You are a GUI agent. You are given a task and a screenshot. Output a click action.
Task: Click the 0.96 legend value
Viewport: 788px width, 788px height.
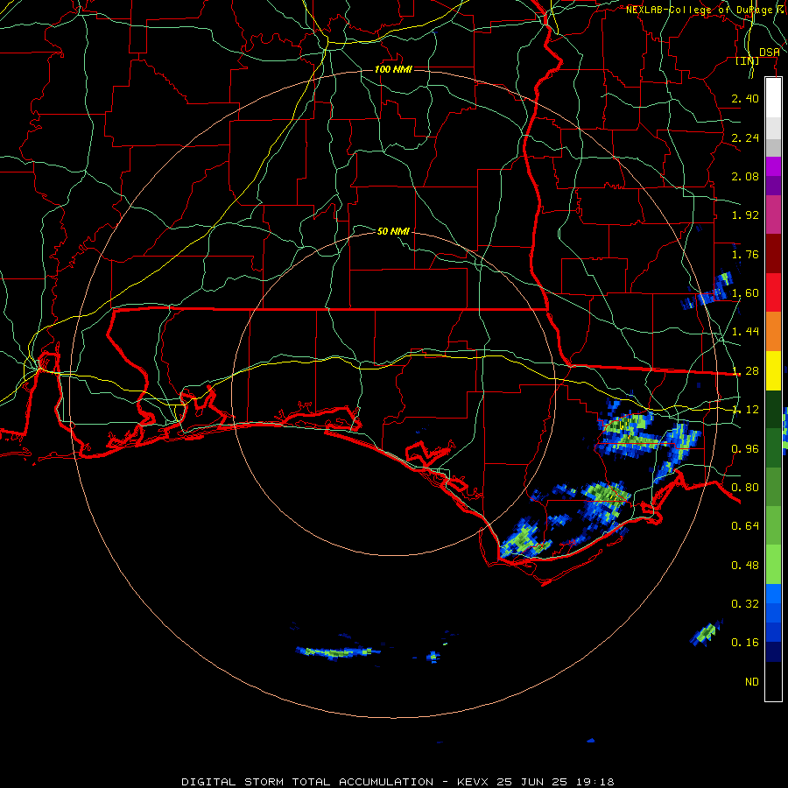click(x=745, y=448)
